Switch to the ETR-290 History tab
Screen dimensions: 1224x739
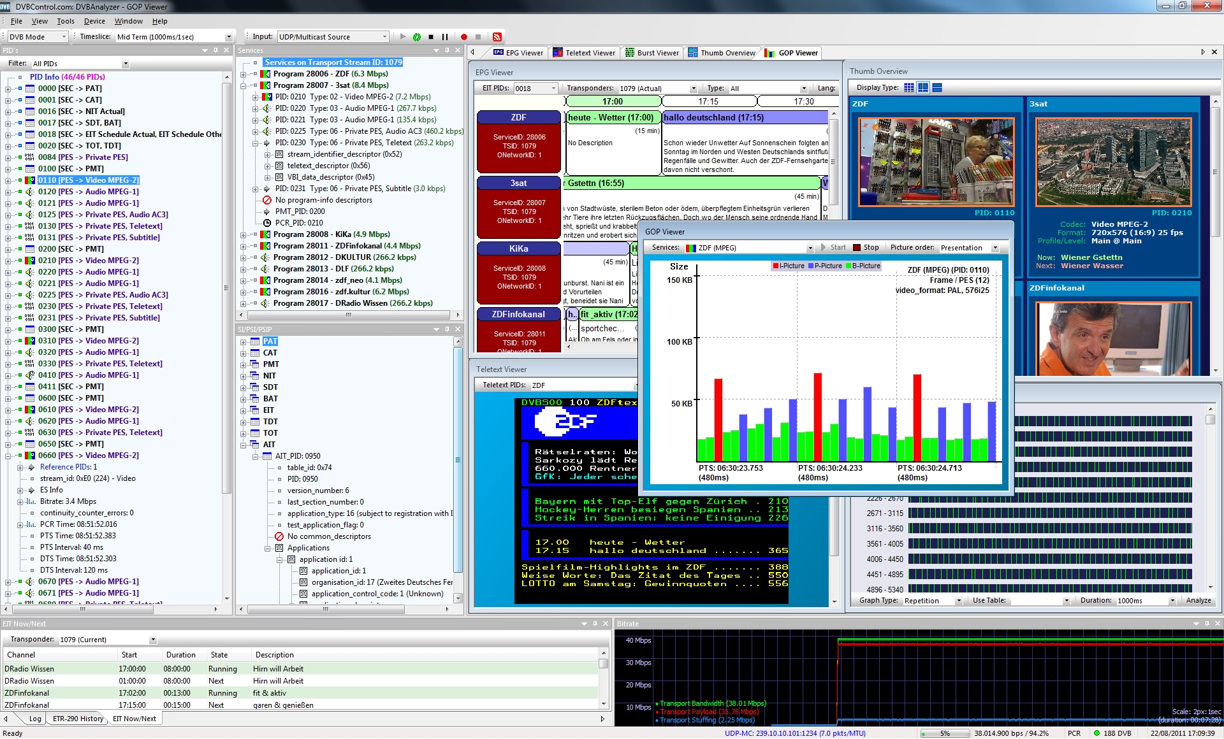click(76, 718)
